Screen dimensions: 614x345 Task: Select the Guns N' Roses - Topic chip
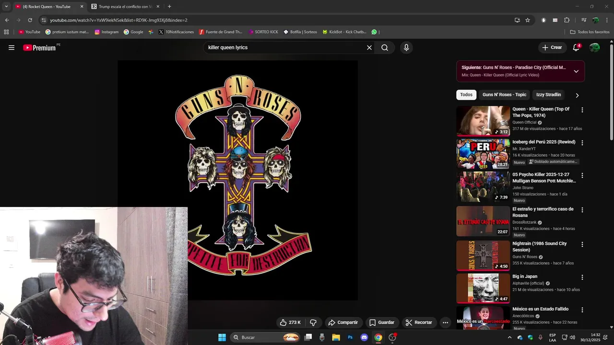pos(504,95)
